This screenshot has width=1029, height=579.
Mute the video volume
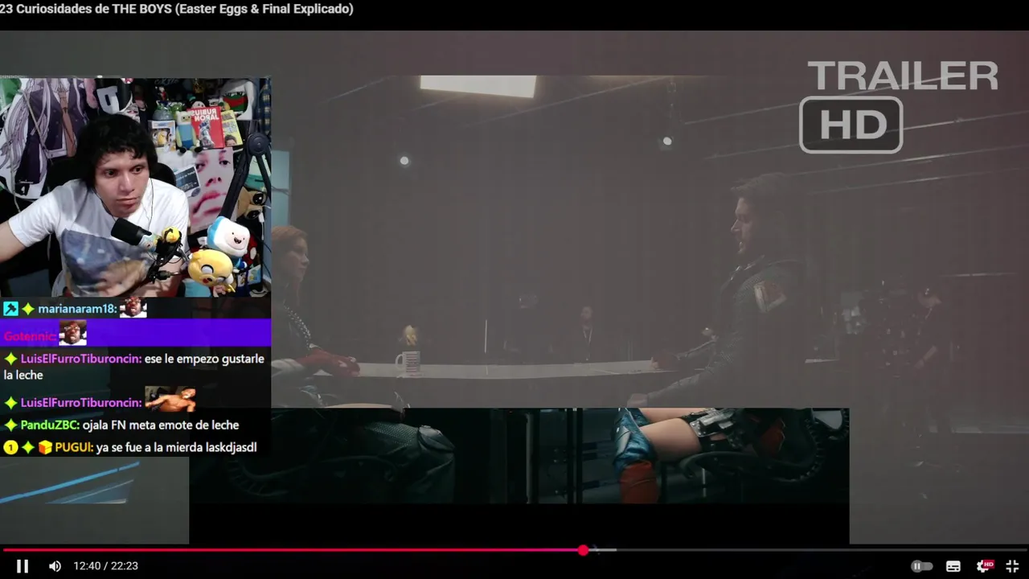point(55,566)
